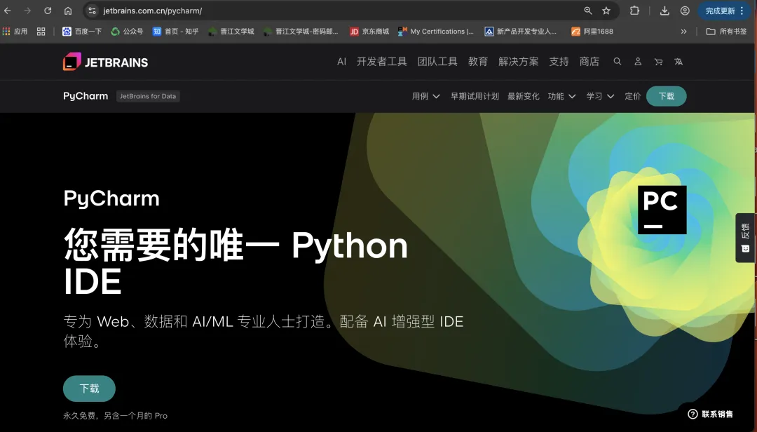Image resolution: width=757 pixels, height=432 pixels.
Task: Open the 最新变化 link
Action: [524, 96]
